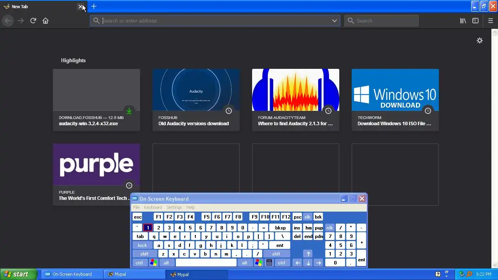Open the Purple Comfort Tech tile
This screenshot has width=498, height=280.
tap(96, 175)
